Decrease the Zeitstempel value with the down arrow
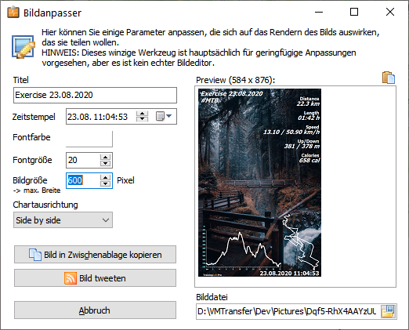Screen dimensions: 409x330 (x=142, y=119)
